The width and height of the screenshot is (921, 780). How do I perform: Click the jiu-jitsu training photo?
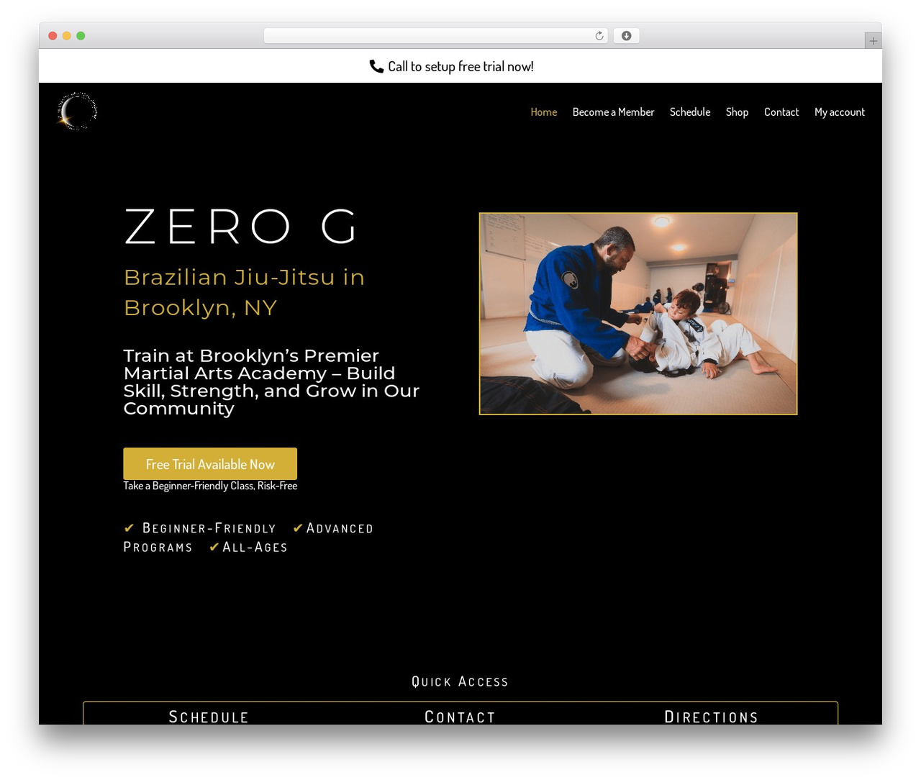coord(638,314)
